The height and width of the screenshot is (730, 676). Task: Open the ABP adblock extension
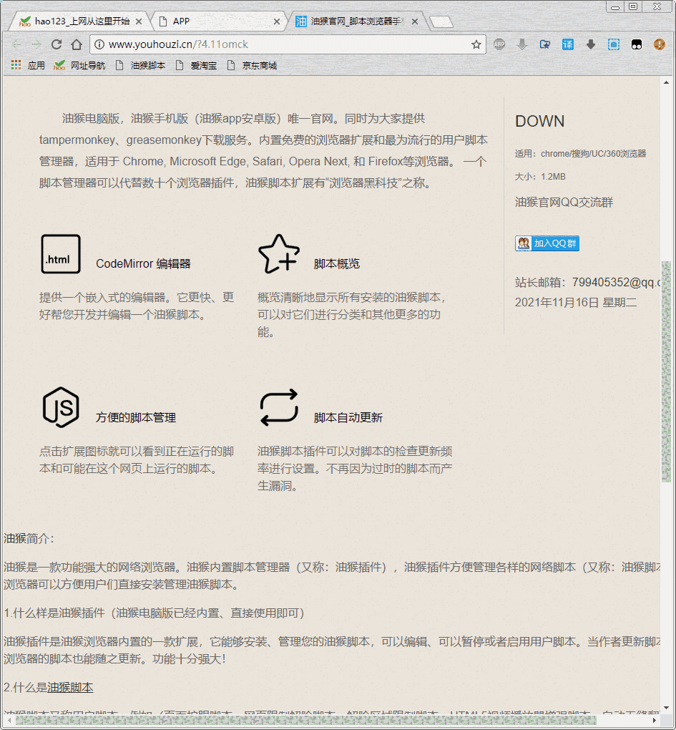(499, 44)
